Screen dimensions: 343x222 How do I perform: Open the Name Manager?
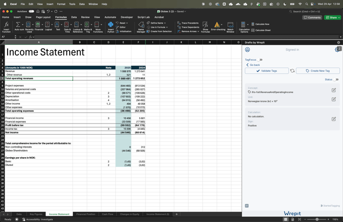tap(141, 27)
